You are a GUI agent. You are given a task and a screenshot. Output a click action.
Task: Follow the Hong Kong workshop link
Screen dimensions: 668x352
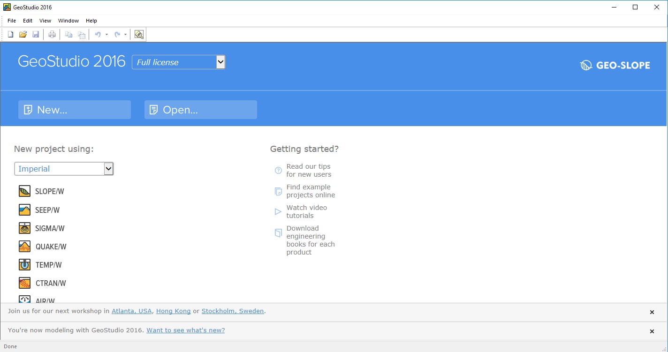(174, 311)
